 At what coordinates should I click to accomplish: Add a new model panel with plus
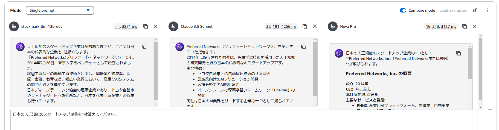(x=490, y=110)
